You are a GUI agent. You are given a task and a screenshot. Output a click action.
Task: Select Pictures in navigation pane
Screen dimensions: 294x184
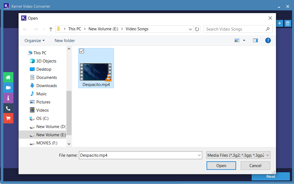tap(43, 102)
